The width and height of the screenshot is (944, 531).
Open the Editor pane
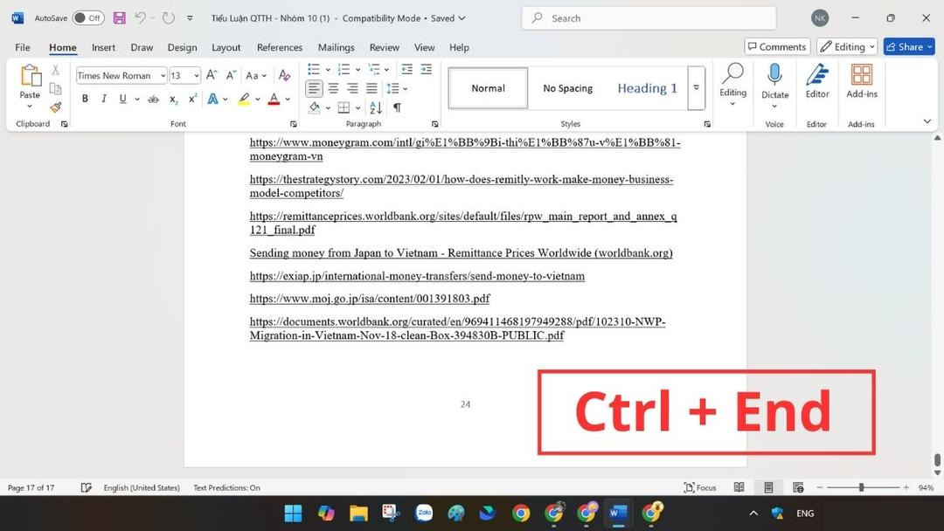[816, 83]
